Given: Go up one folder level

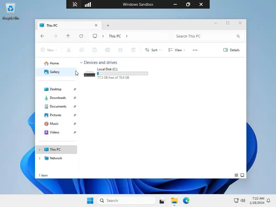Looking at the screenshot, I should (x=68, y=36).
